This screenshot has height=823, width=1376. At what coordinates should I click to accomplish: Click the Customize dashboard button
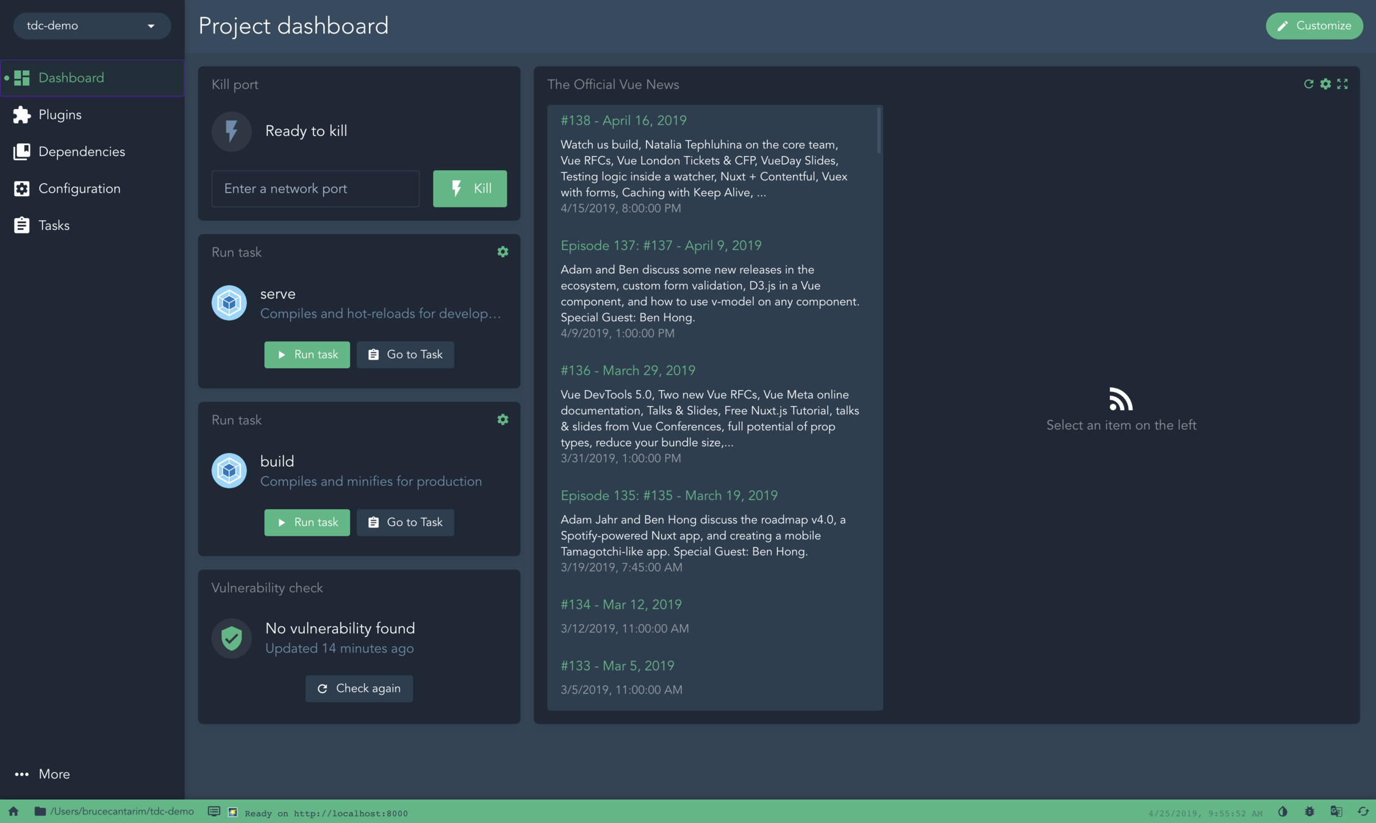click(1314, 26)
